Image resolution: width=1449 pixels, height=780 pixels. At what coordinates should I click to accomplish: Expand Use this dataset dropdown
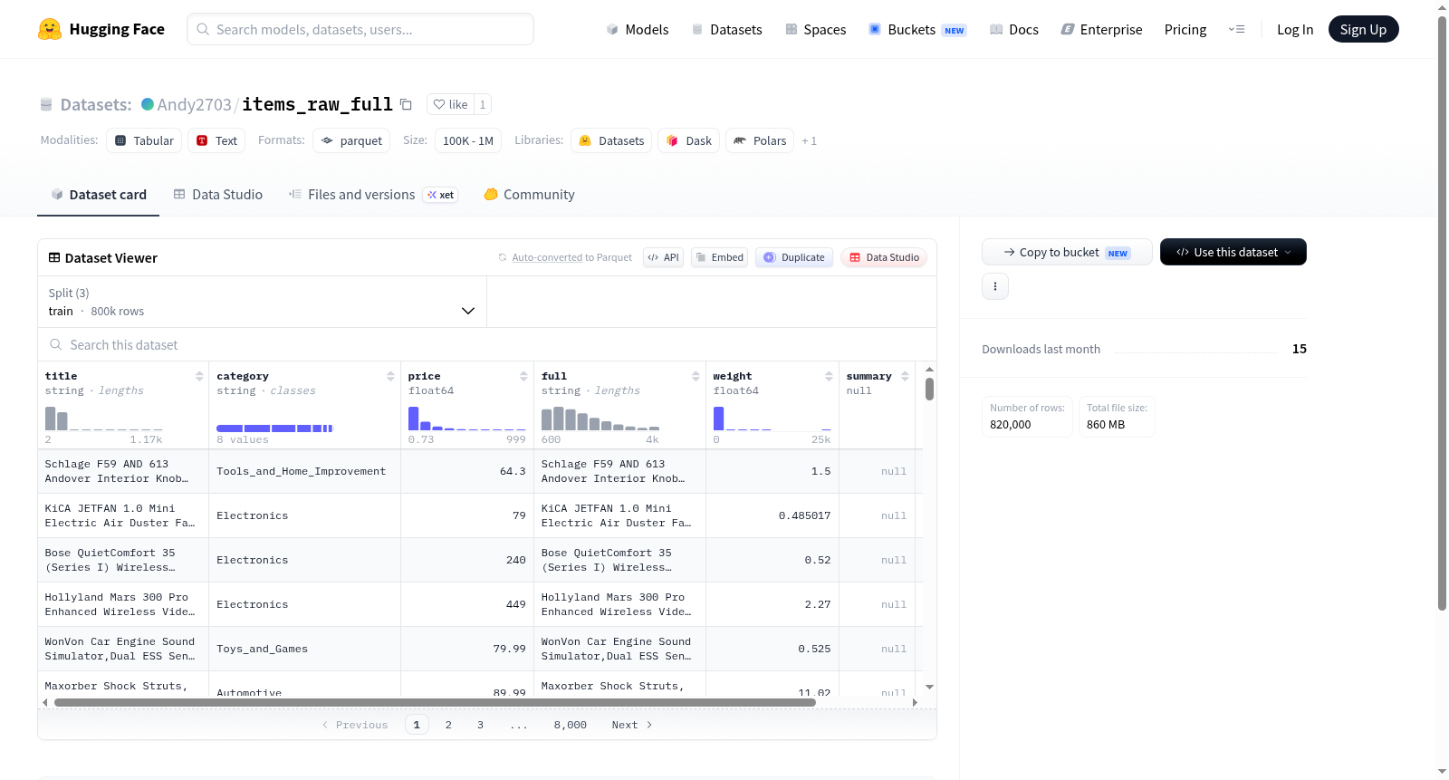[1233, 252]
